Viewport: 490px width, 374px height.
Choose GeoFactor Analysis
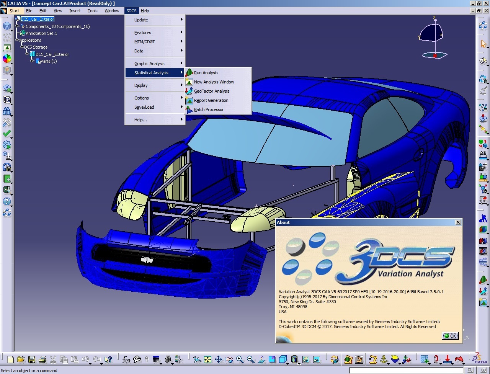(x=218, y=91)
